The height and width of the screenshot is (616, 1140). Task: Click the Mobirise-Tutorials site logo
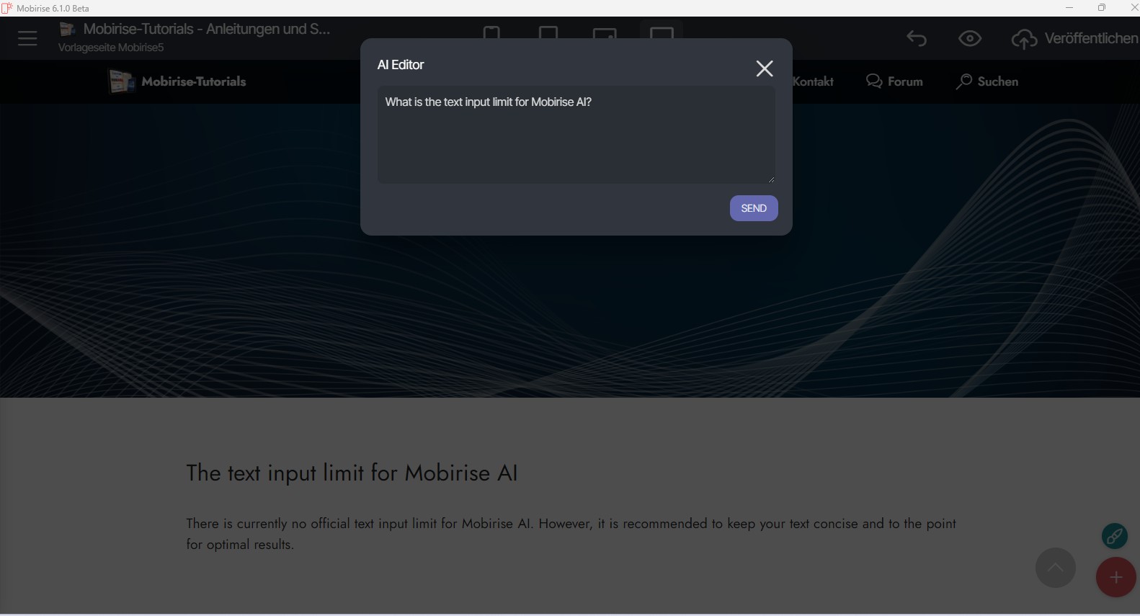click(177, 81)
